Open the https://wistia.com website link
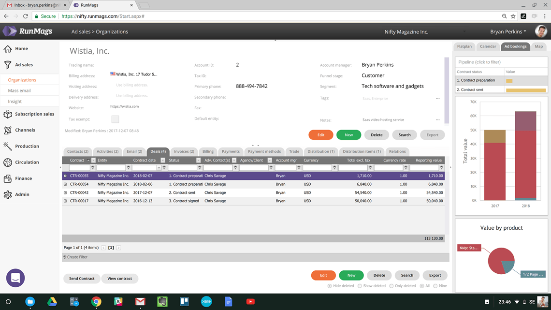Screen dimensions: 551x310 tap(124, 106)
